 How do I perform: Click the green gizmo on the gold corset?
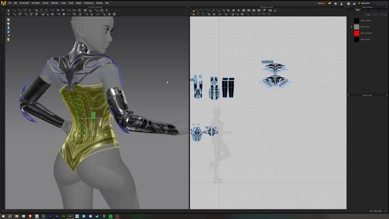click(x=93, y=115)
